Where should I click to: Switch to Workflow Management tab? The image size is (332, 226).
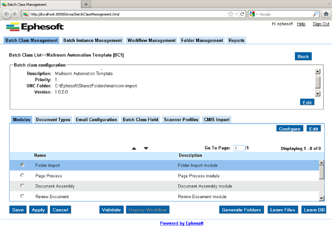click(x=151, y=40)
